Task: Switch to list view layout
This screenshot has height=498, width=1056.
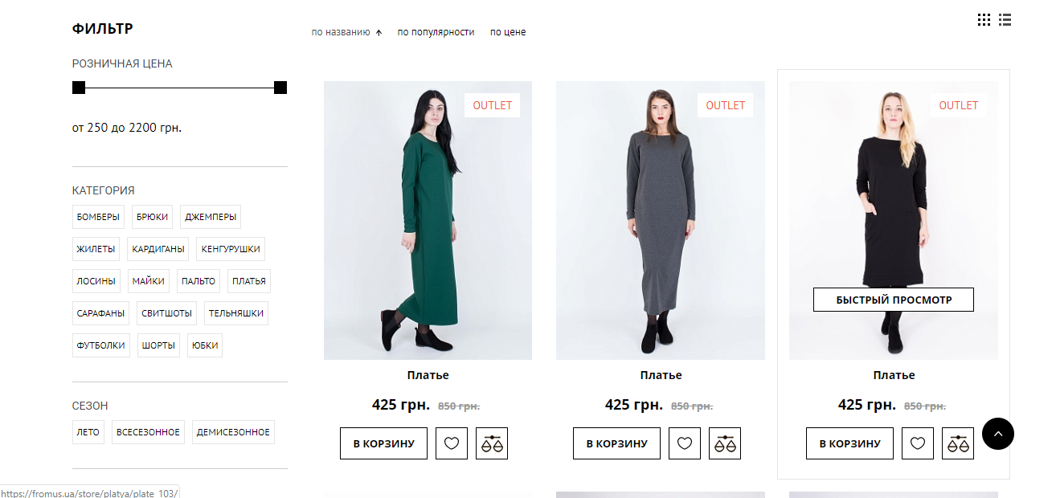Action: (x=1005, y=20)
